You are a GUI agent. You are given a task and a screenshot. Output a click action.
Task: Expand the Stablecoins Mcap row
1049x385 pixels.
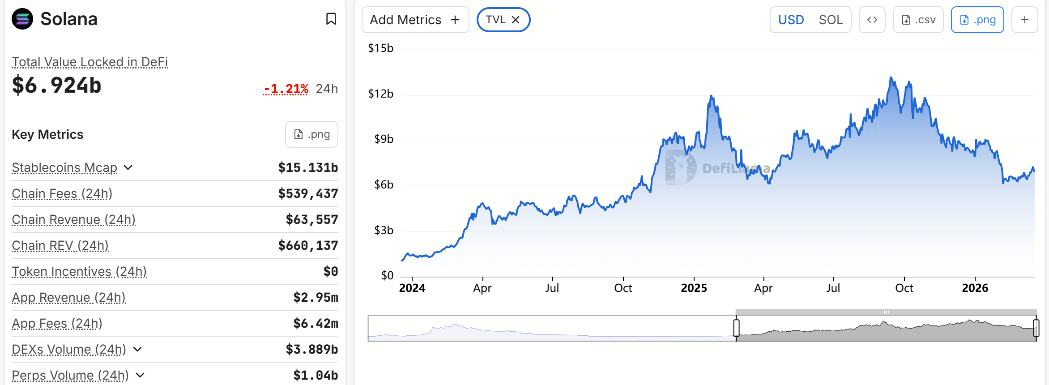point(128,167)
